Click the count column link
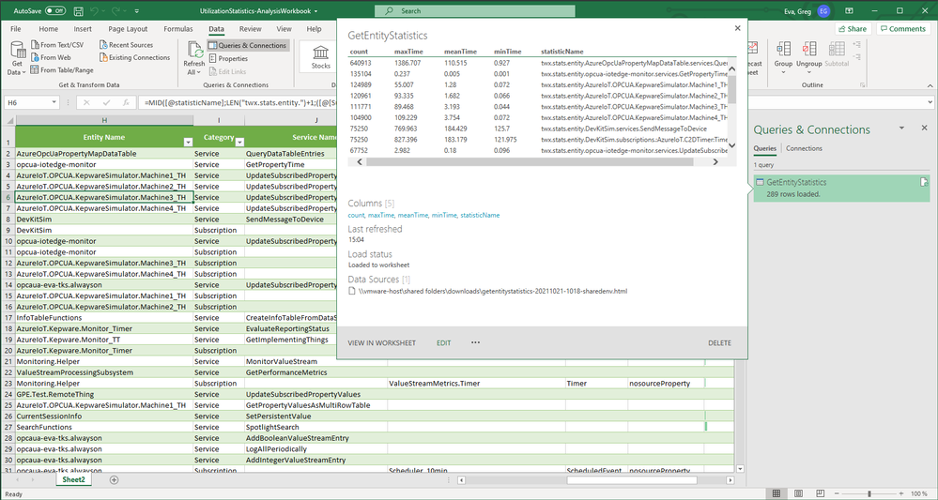The height and width of the screenshot is (500, 938). pos(356,215)
